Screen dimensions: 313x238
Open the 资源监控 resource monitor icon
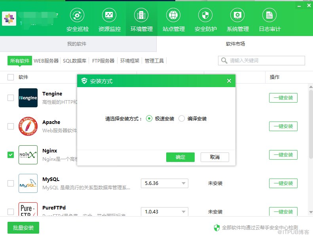pos(109,15)
